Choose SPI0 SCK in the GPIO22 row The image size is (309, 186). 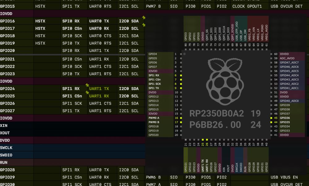click(72, 67)
